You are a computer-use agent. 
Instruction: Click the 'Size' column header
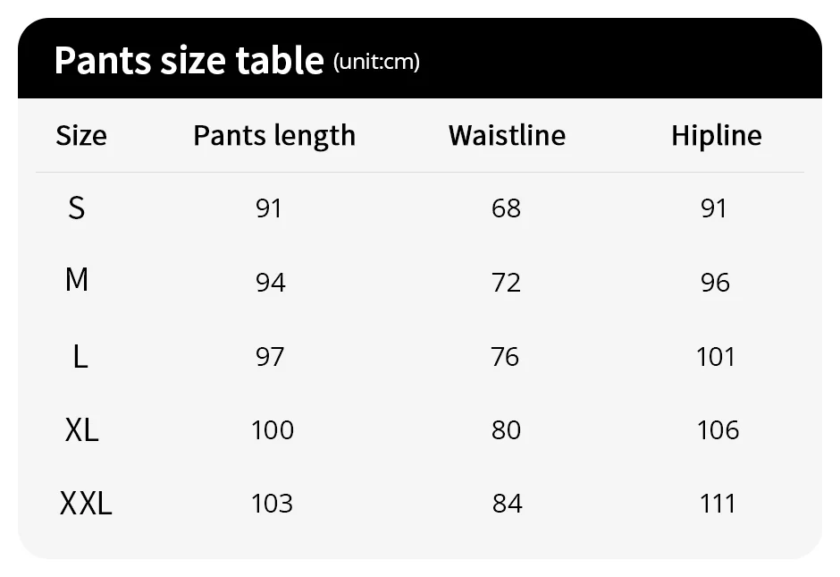[81, 136]
